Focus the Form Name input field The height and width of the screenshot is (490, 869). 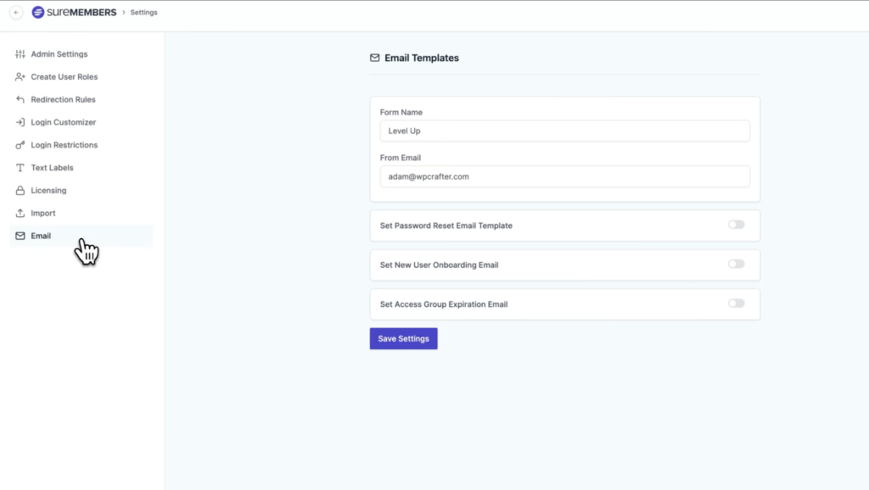pos(564,131)
